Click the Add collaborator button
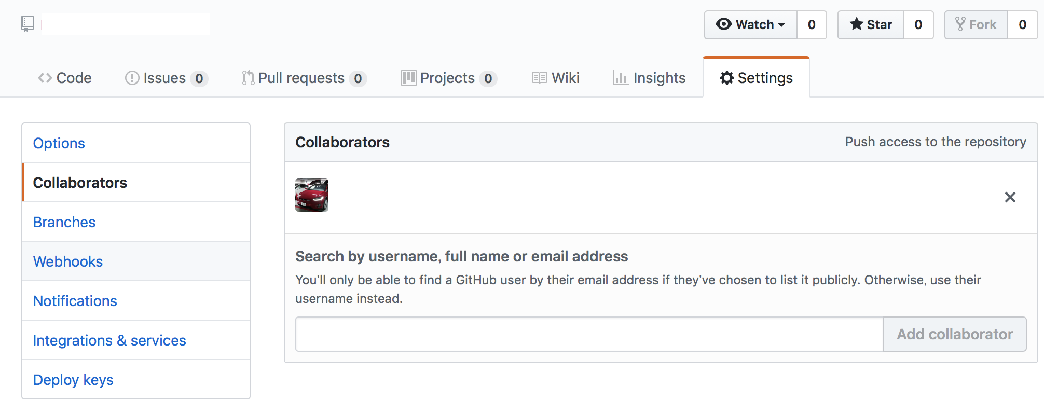This screenshot has width=1044, height=414. point(955,334)
